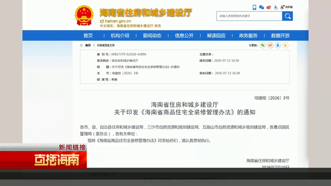Open 数据开放 navigation item
Screen dimensions: 331x186
280,35
